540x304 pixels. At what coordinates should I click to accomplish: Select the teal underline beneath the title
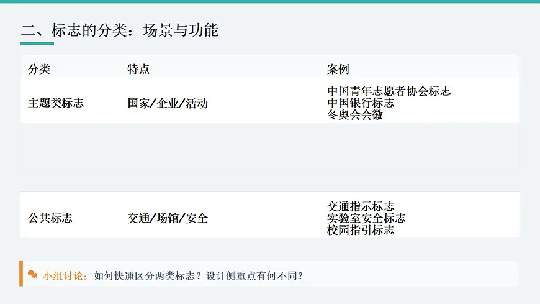[x=37, y=44]
